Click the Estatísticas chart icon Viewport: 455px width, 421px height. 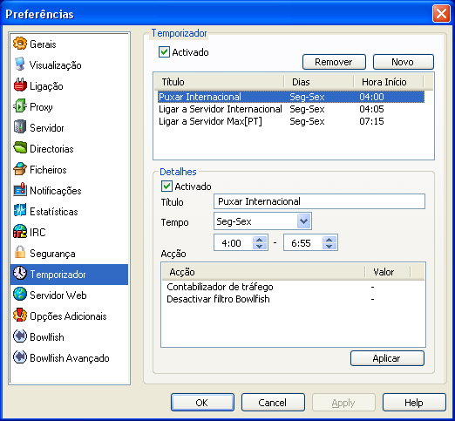coord(20,211)
